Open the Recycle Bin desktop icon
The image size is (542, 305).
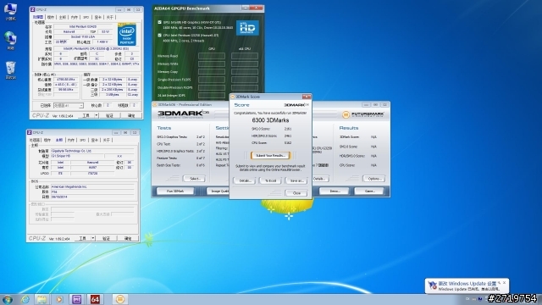coord(10,70)
